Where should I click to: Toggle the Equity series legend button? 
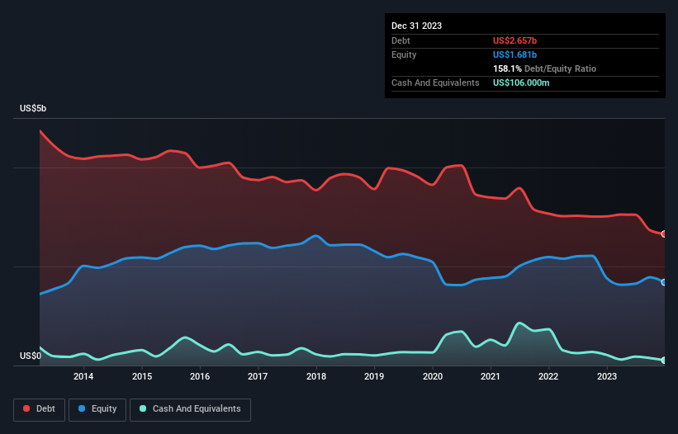(97, 409)
